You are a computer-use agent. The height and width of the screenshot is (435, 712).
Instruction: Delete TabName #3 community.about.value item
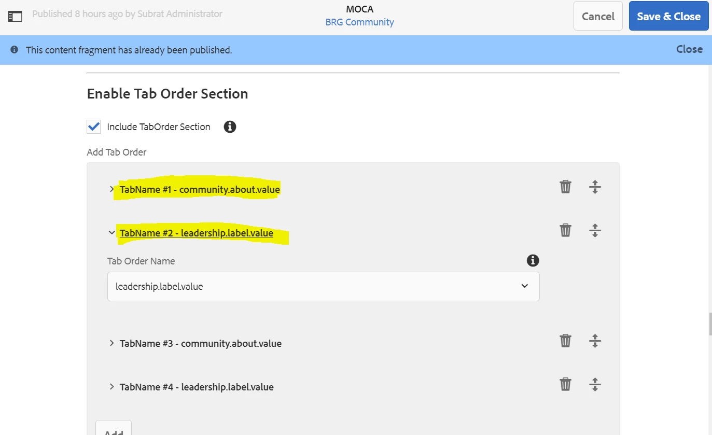565,341
